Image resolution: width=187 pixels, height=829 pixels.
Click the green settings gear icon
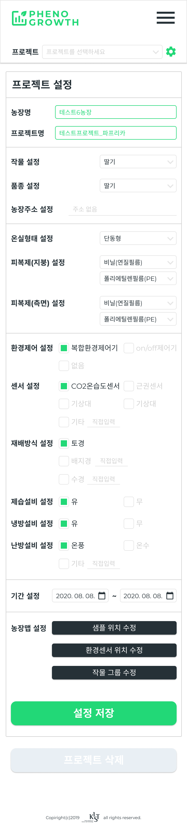coord(171,52)
